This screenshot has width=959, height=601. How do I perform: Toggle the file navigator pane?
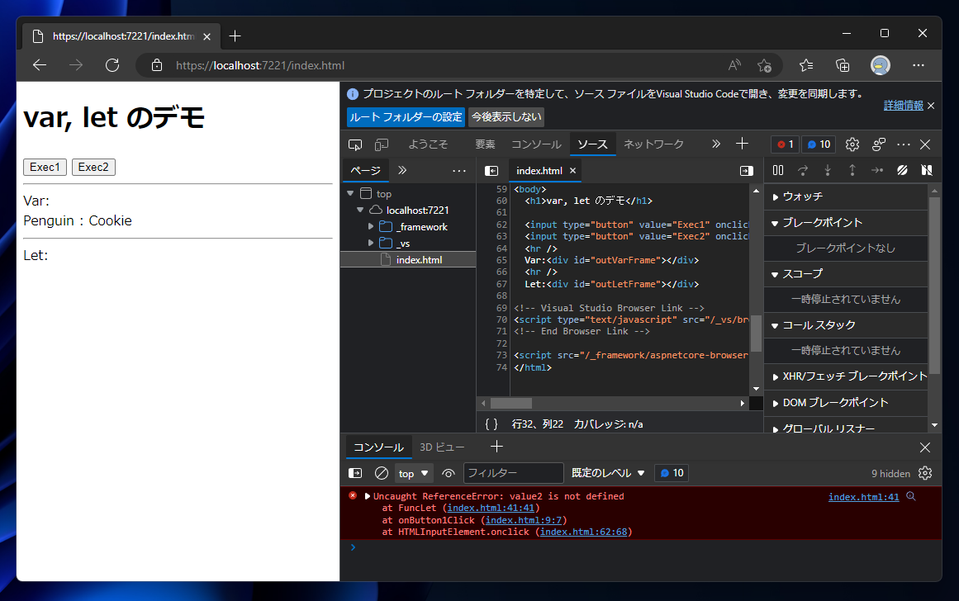point(491,171)
